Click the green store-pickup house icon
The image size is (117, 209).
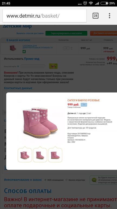click(x=24, y=52)
